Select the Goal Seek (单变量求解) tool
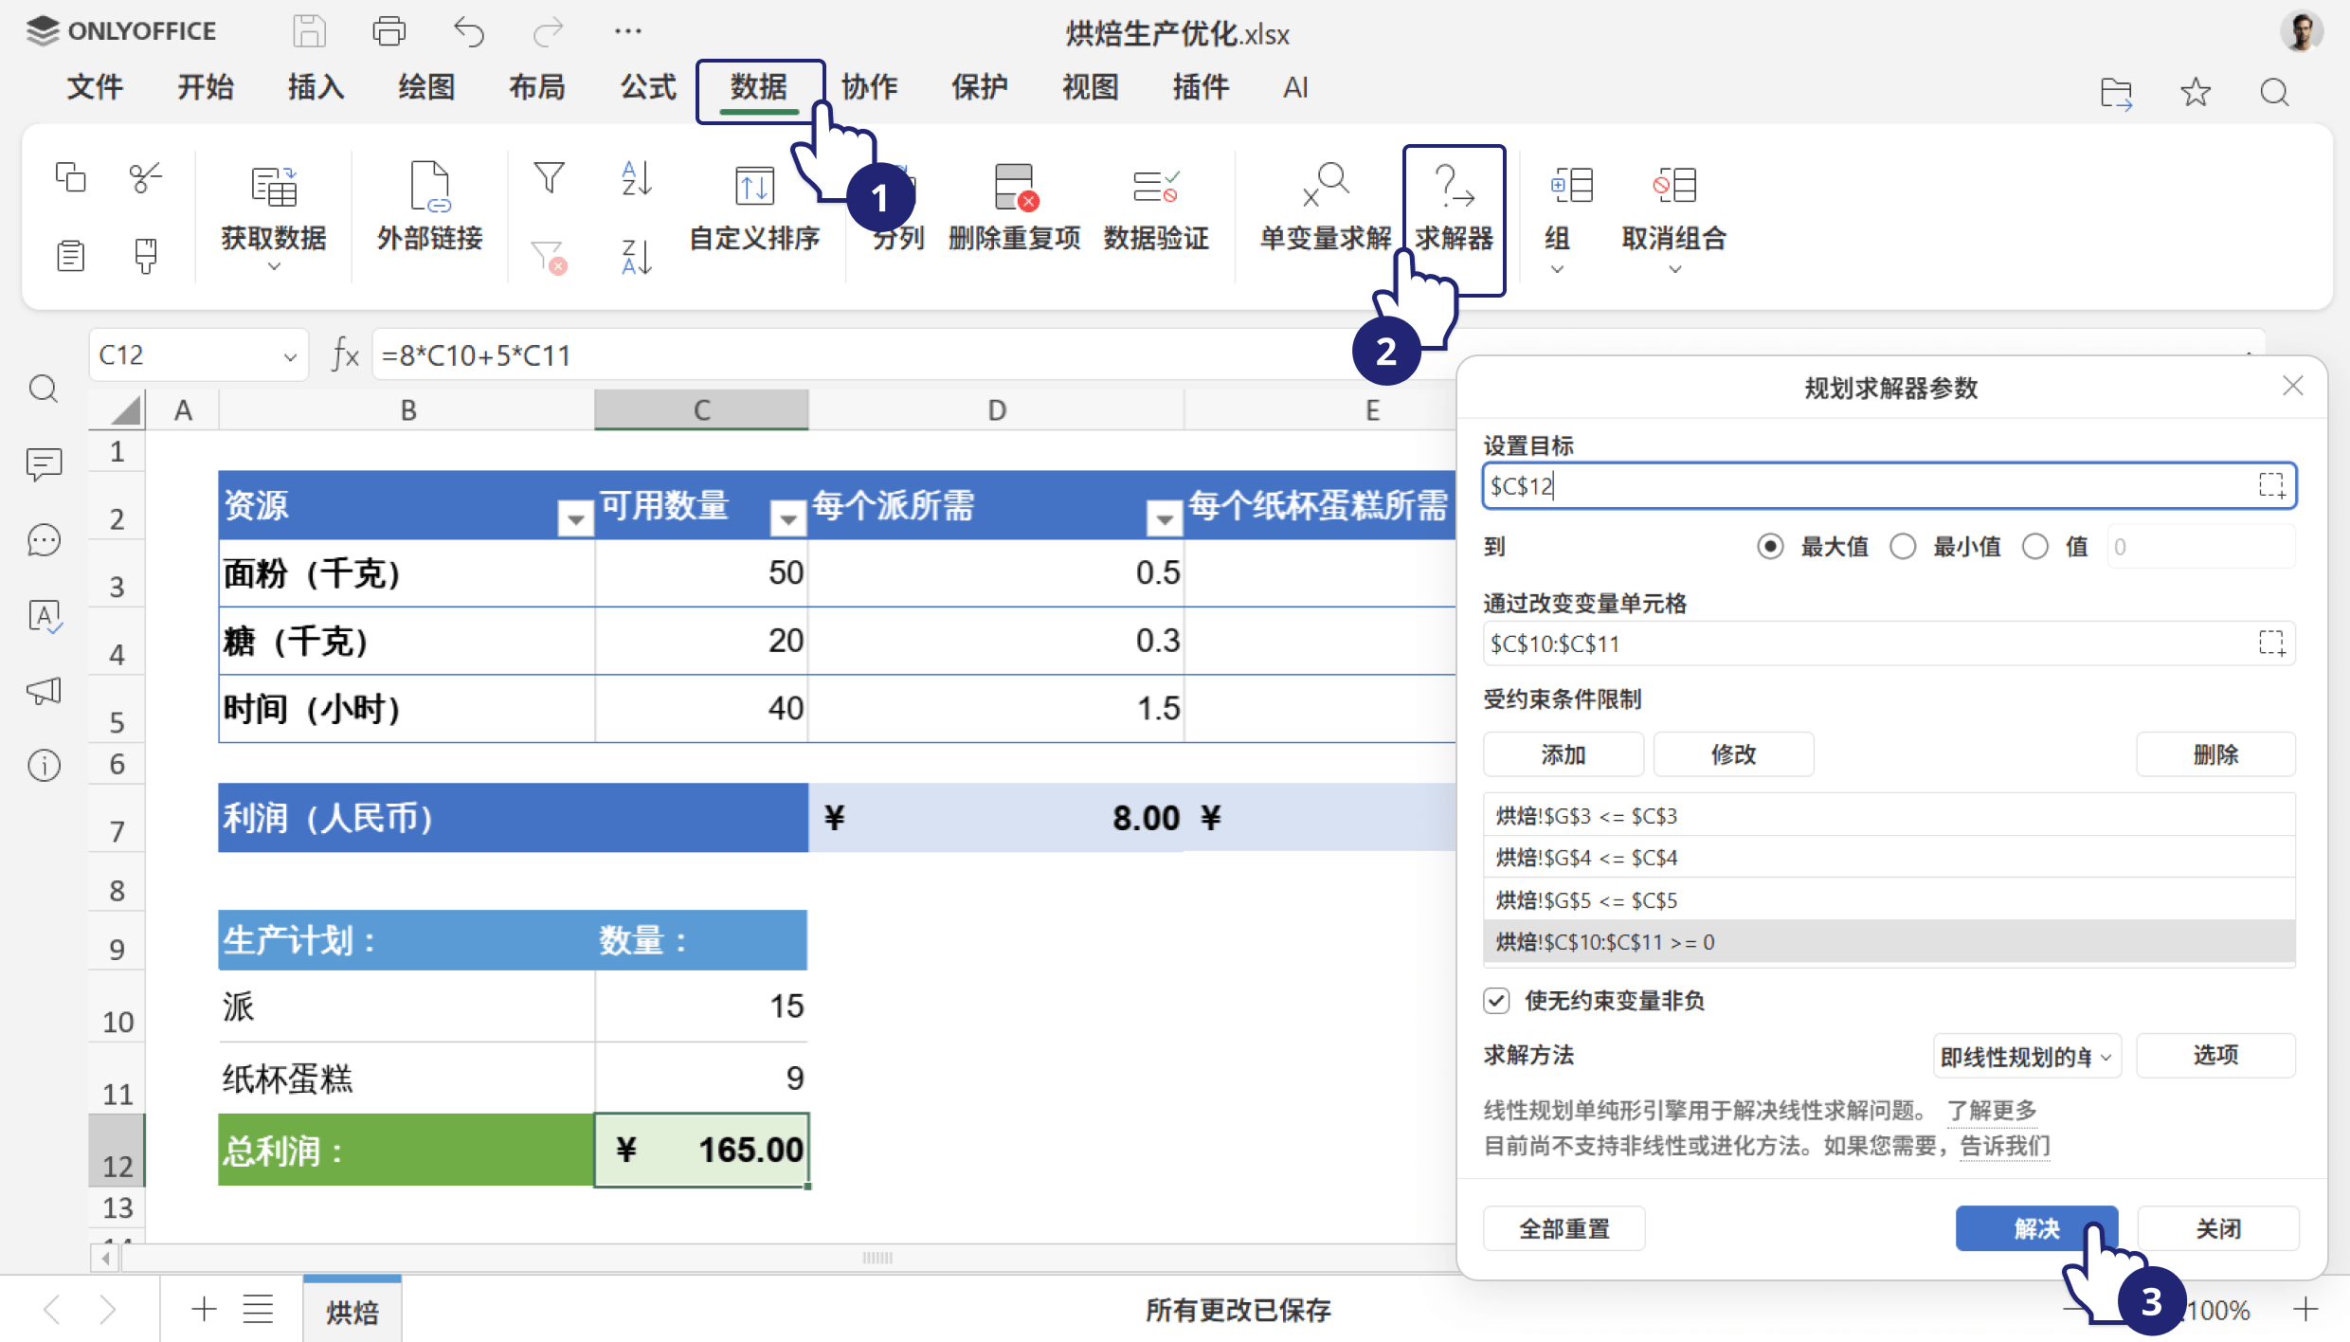This screenshot has width=2350, height=1342. [1323, 209]
